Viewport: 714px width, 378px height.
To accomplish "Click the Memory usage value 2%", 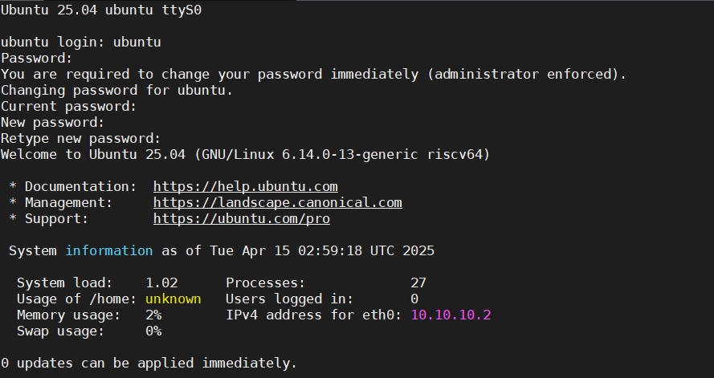I will click(x=153, y=315).
